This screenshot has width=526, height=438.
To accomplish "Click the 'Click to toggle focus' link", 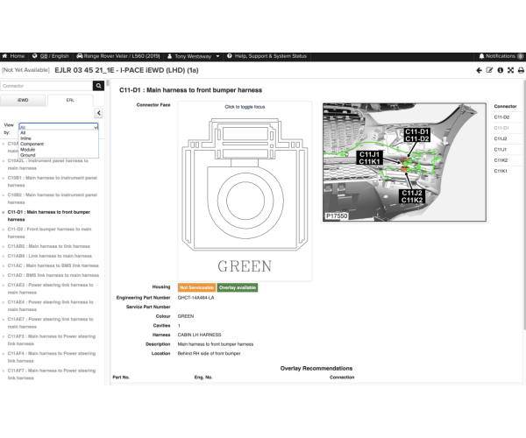I will 245,107.
